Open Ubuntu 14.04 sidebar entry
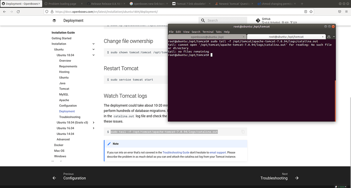The image size is (351, 188). (x=65, y=134)
